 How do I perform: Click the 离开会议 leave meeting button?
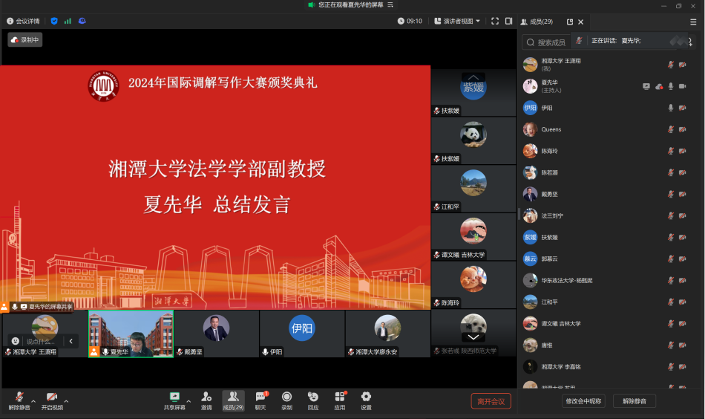(491, 401)
